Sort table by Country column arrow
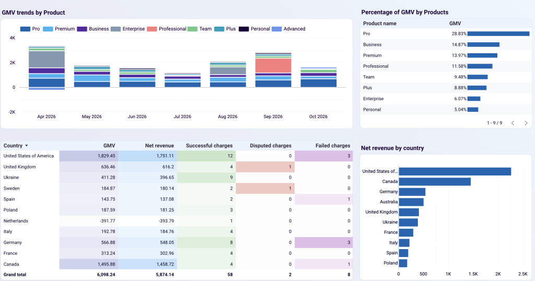Viewport: 535px width, 281px height. [27, 146]
